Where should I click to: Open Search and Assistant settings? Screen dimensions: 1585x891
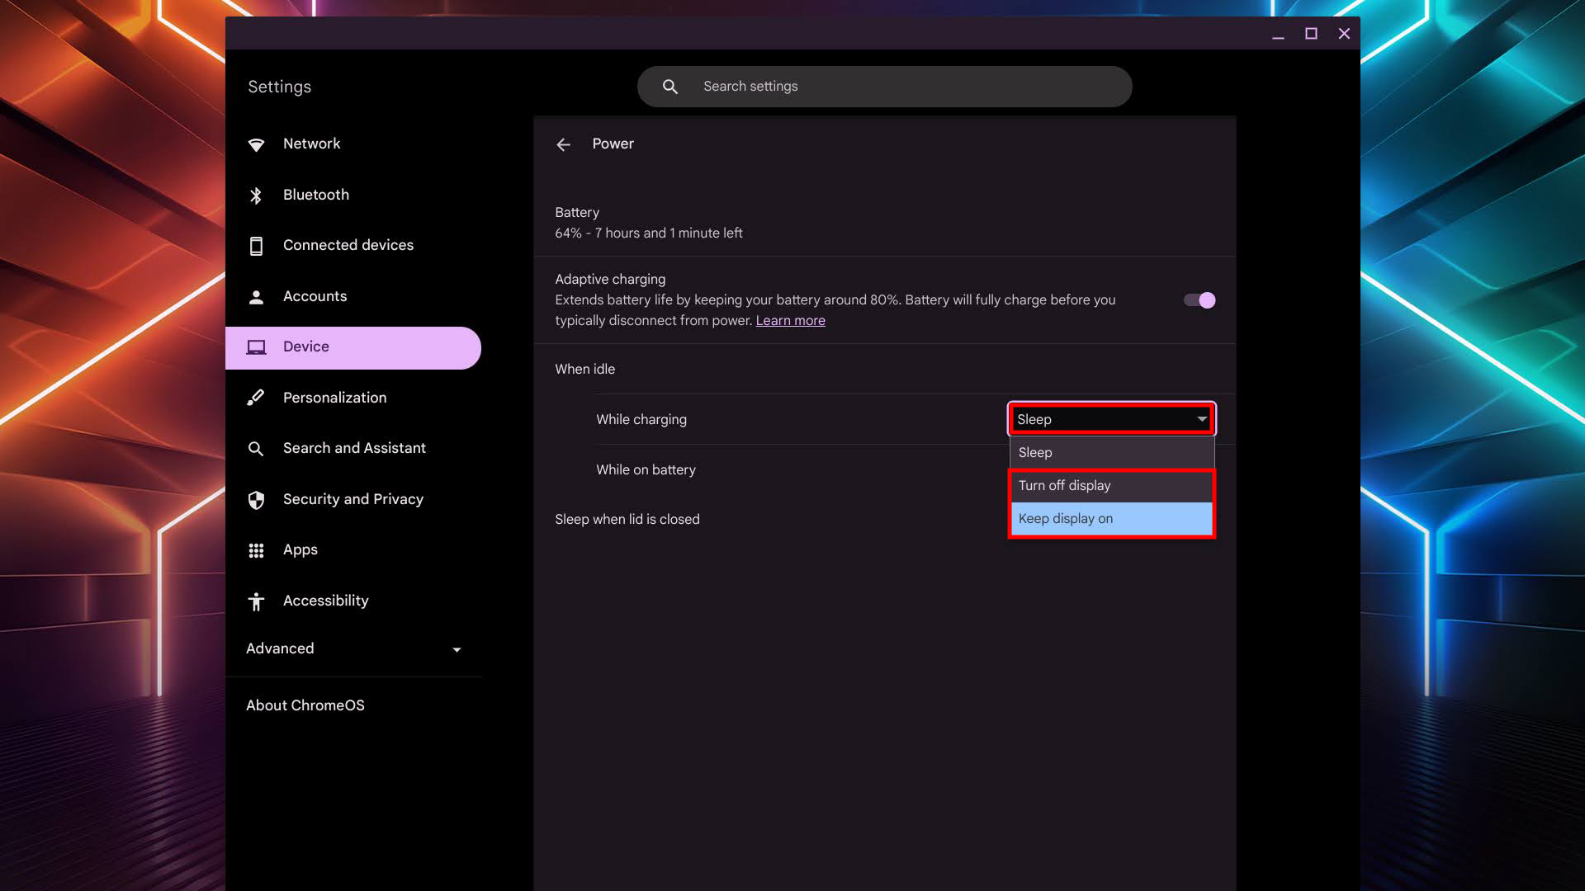(354, 448)
